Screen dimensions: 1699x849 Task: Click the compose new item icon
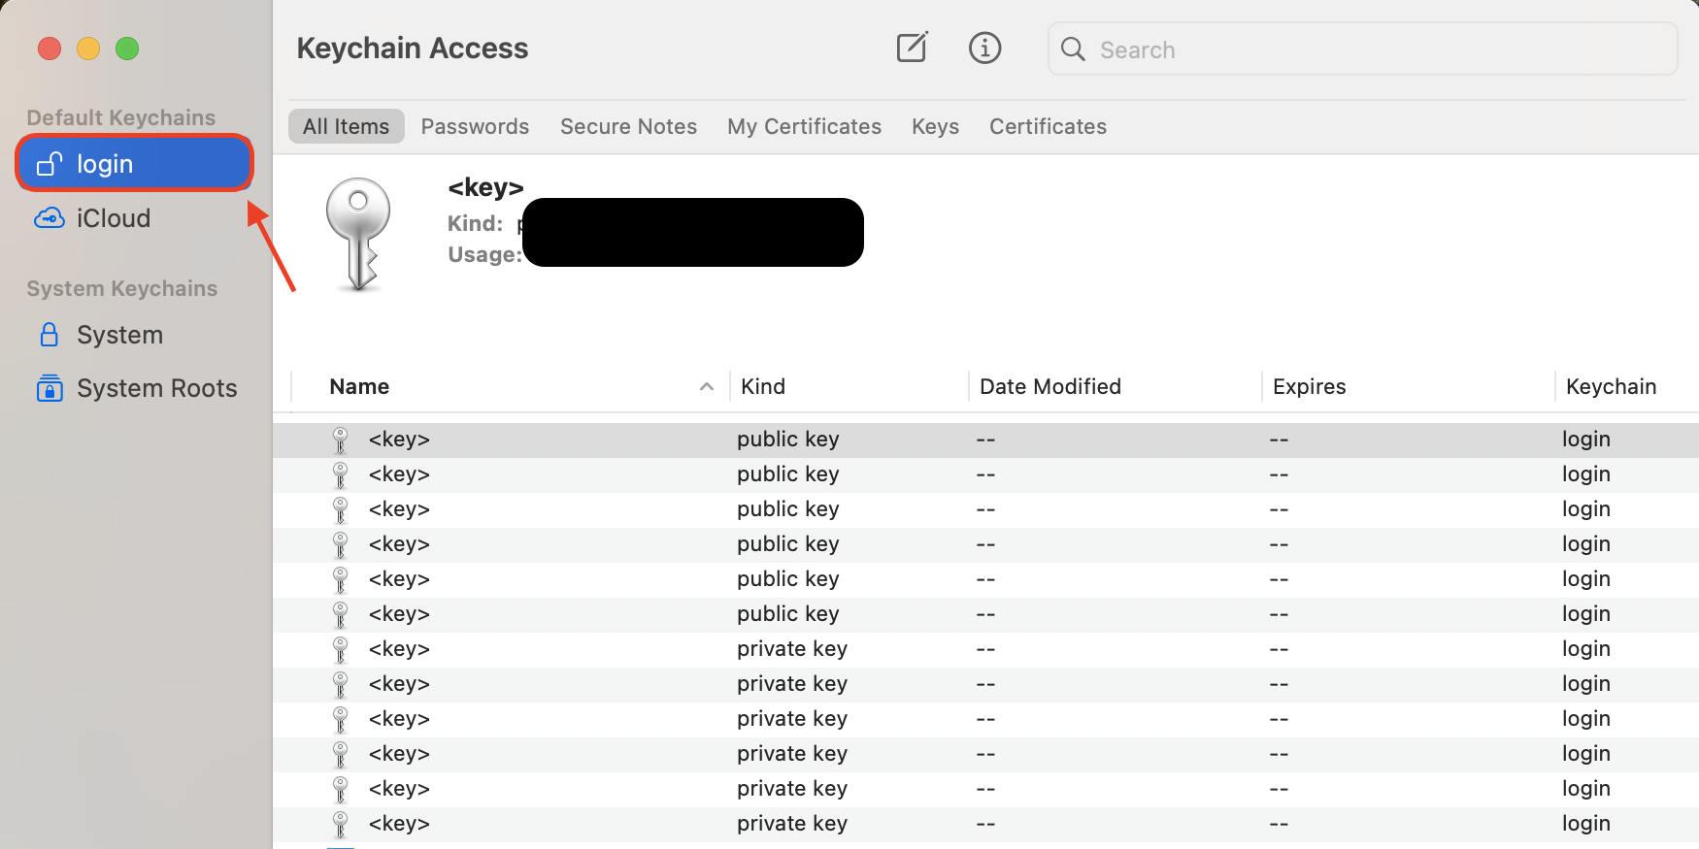coord(912,48)
